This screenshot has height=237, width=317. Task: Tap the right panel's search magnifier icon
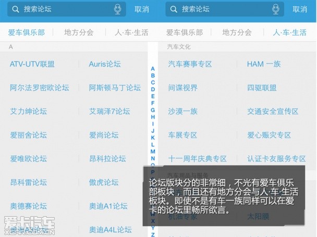click(174, 9)
